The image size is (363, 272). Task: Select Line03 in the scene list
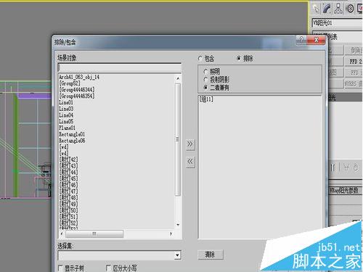66,109
